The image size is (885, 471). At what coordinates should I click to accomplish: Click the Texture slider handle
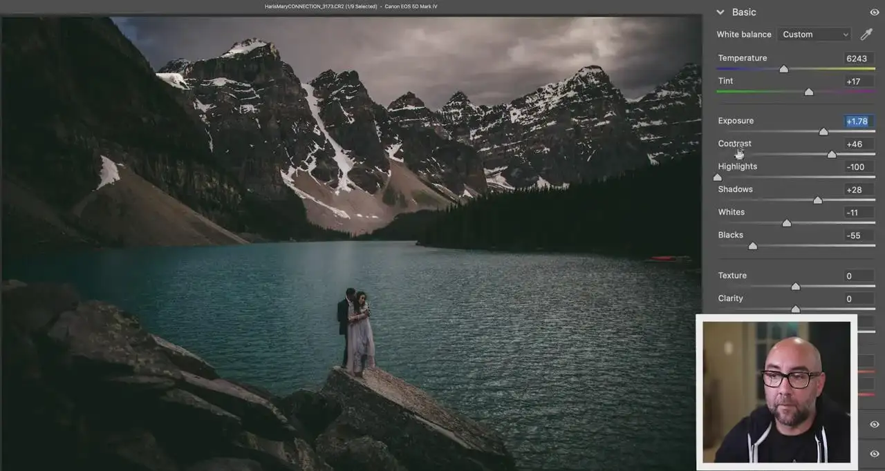pyautogui.click(x=796, y=287)
